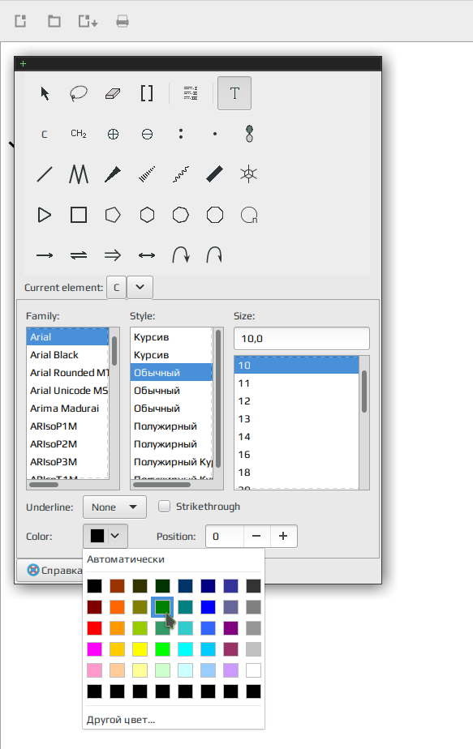Choose the simple reaction arrow

coord(45,255)
